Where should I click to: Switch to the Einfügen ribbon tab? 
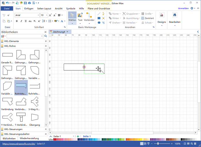[29, 9]
